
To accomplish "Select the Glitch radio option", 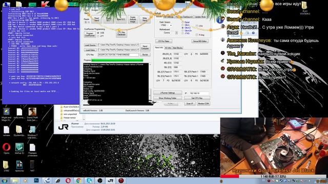I will [182, 25].
